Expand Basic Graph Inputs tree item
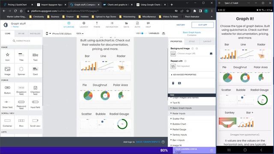The height and width of the screenshot is (154, 274). coord(171,108)
